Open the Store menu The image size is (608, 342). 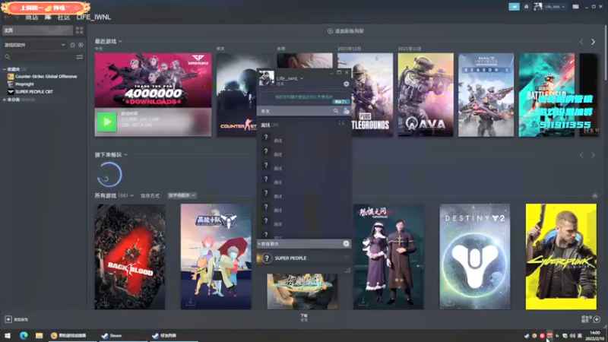point(32,17)
